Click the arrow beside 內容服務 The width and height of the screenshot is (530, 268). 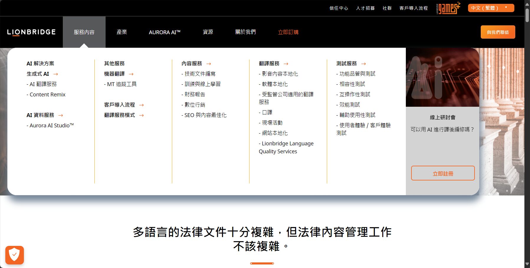209,64
